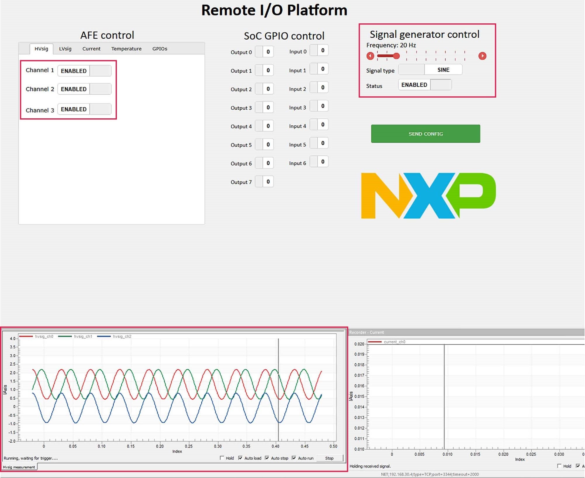Enable the Hold checkbox in Hvsig recorder
The height and width of the screenshot is (478, 585).
click(x=222, y=458)
